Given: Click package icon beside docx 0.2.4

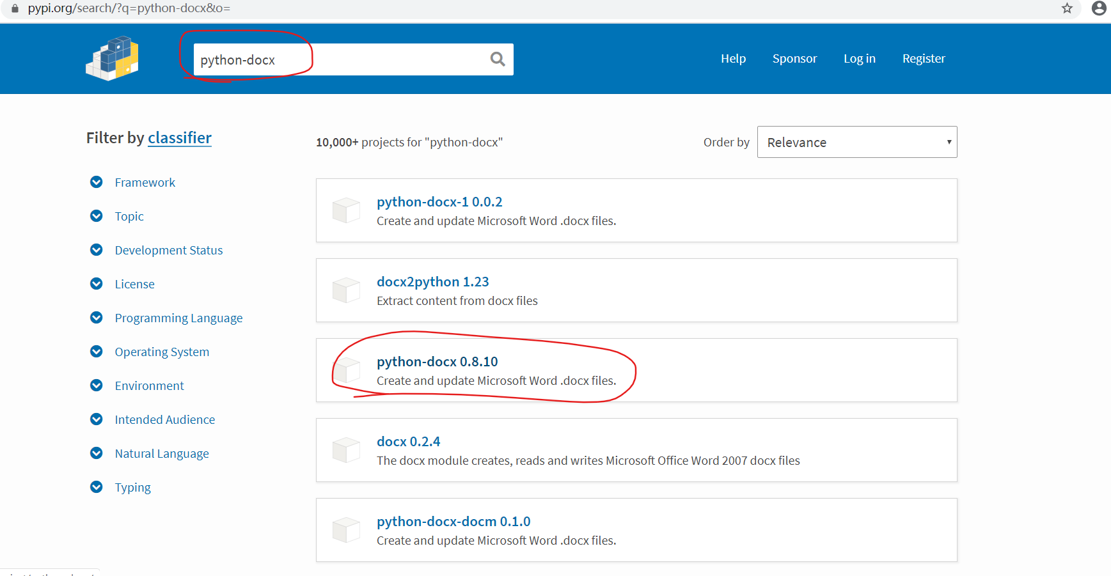Looking at the screenshot, I should click(x=347, y=450).
